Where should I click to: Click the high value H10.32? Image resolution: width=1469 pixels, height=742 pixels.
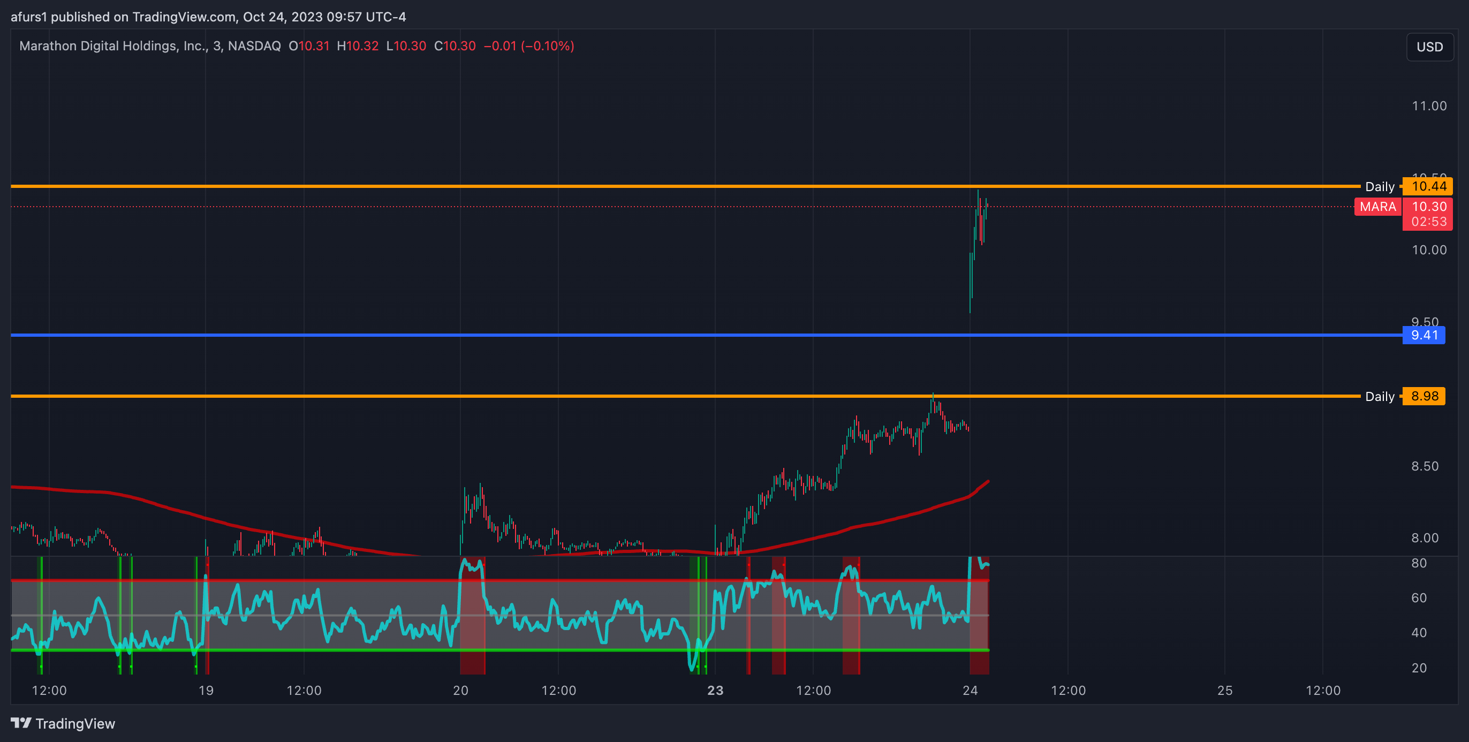click(x=358, y=46)
